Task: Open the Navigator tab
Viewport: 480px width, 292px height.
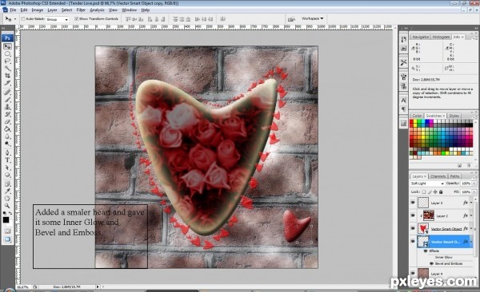Action: click(420, 37)
